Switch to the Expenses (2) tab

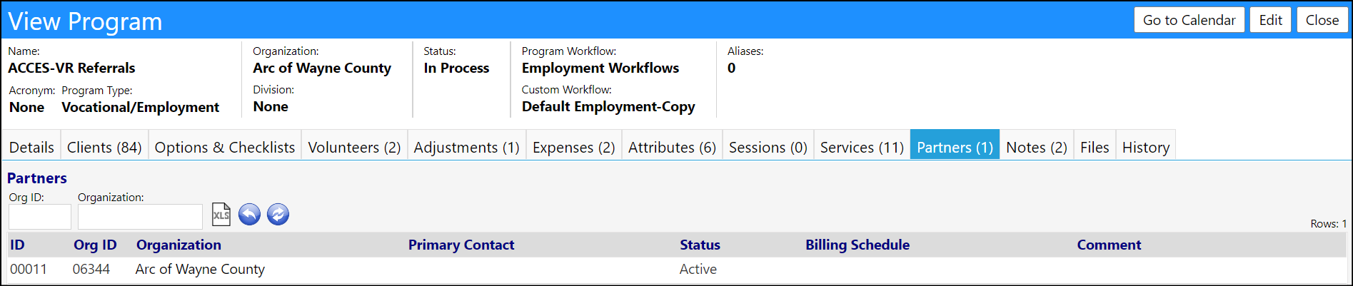click(x=574, y=147)
